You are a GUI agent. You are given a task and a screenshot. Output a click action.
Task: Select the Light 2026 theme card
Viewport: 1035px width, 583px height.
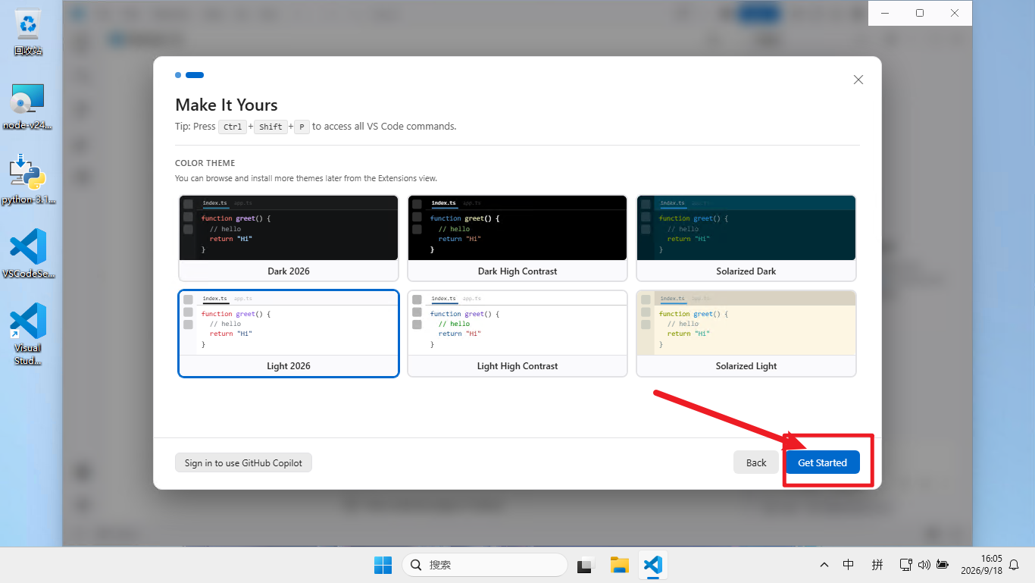point(289,334)
